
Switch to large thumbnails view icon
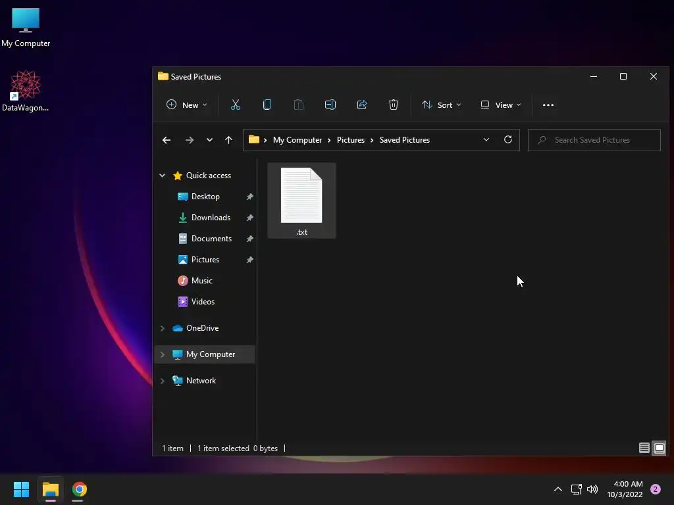660,448
